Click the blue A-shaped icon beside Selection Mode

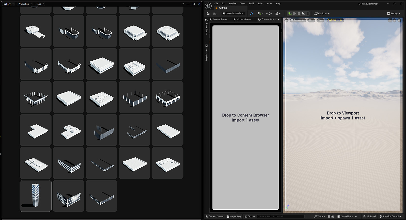point(252,13)
